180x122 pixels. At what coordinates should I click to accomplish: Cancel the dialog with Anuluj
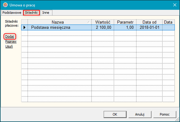click(140, 114)
